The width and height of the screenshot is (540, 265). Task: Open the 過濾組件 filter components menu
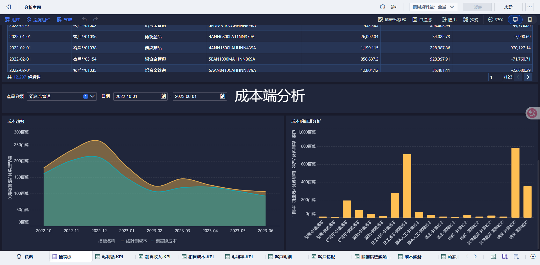tap(39, 19)
